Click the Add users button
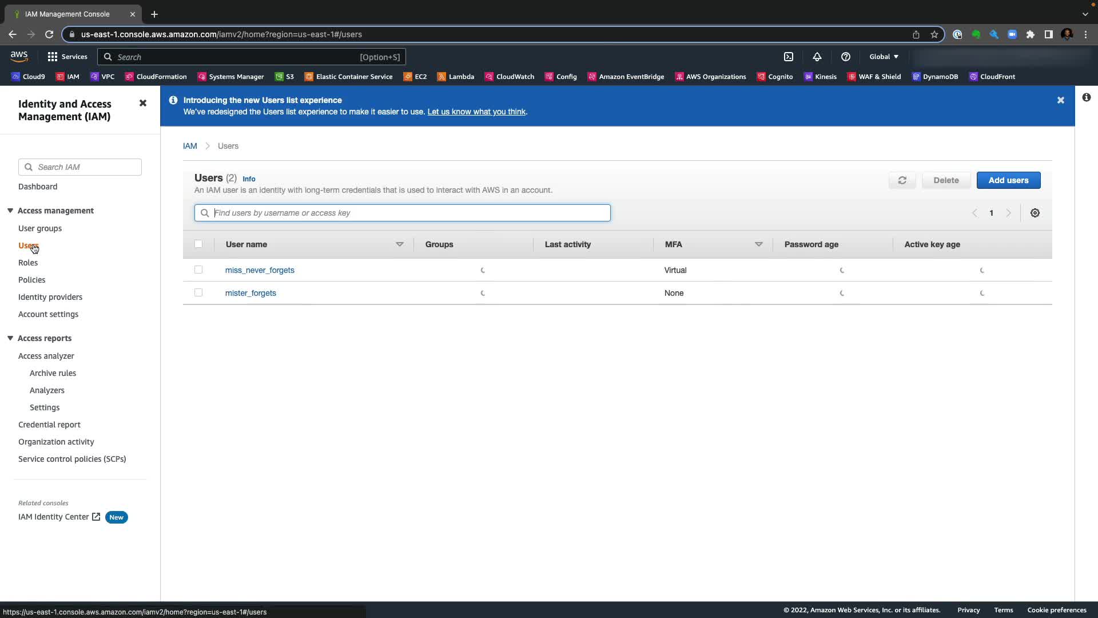The image size is (1098, 618). pos(1008,180)
